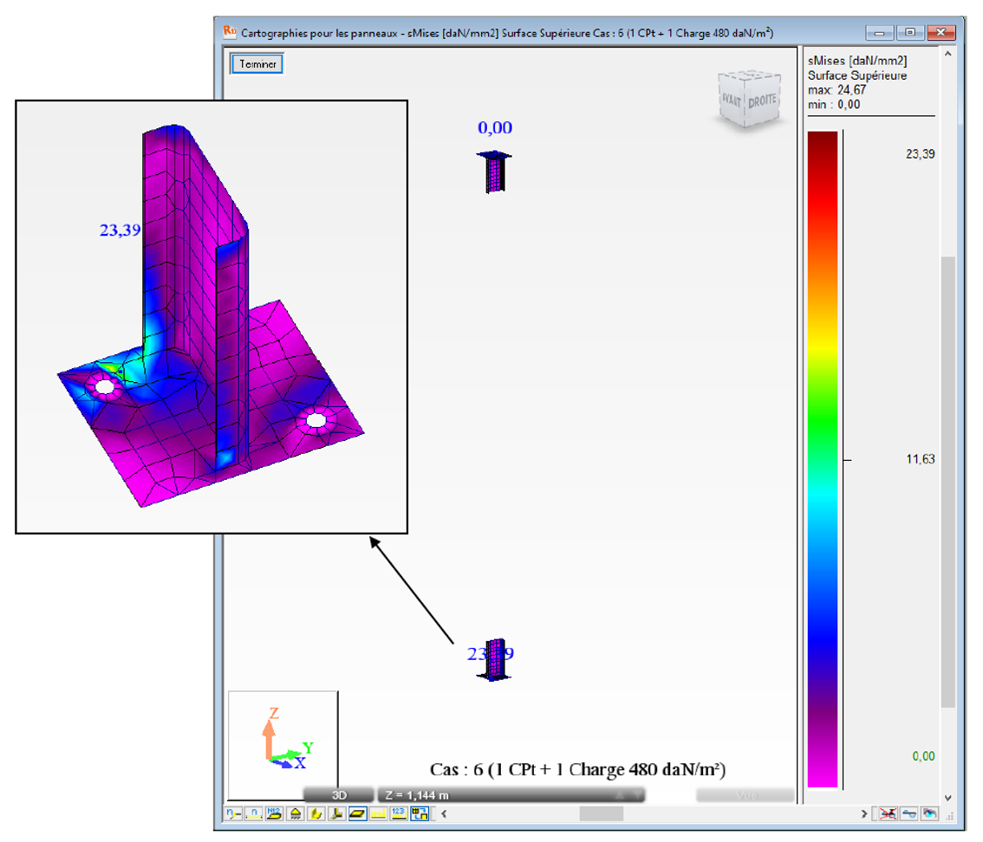The image size is (983, 842).
Task: Open display attributes grid icon
Action: click(x=420, y=813)
